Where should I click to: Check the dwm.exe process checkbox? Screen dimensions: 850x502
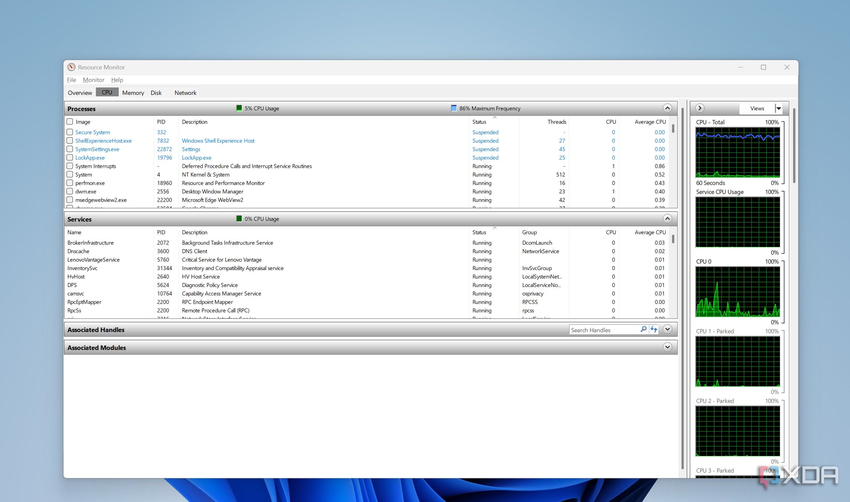pos(70,191)
